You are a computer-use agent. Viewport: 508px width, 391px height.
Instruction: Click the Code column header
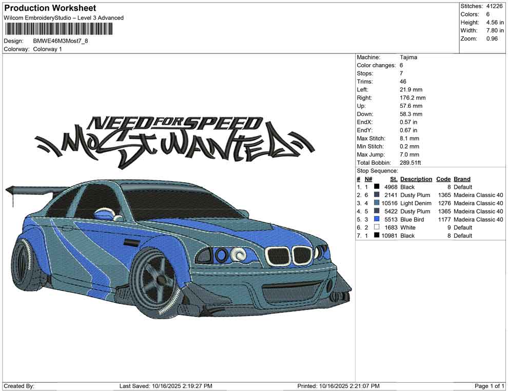point(443,179)
